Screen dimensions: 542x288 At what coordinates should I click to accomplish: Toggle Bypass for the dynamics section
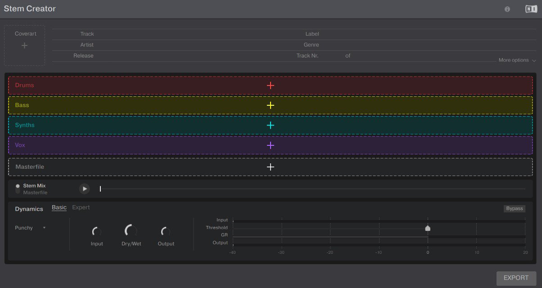(x=514, y=208)
